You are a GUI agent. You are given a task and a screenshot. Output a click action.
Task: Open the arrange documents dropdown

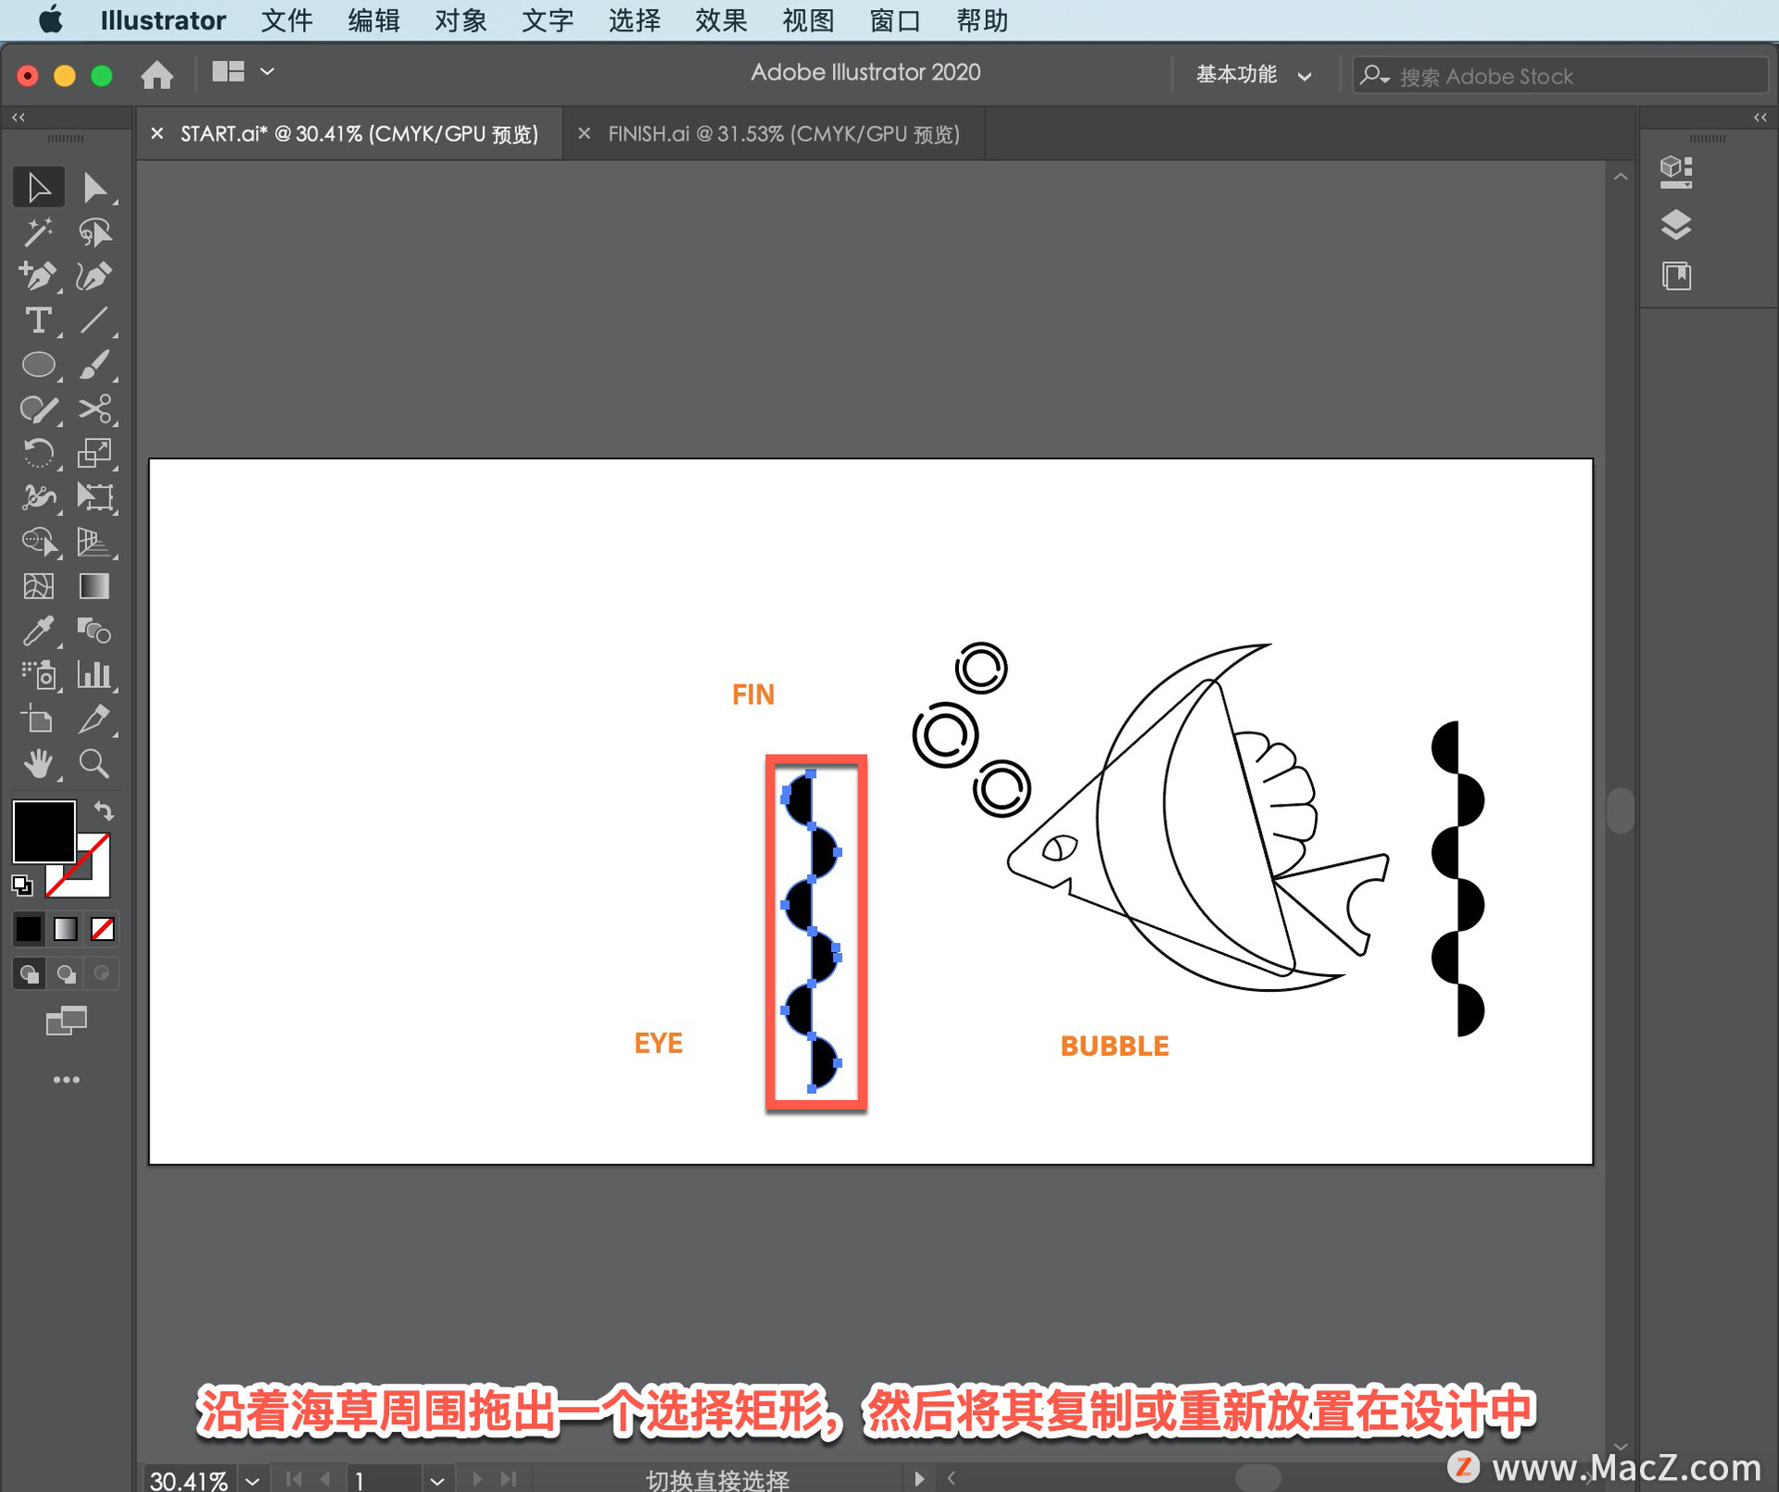point(243,72)
